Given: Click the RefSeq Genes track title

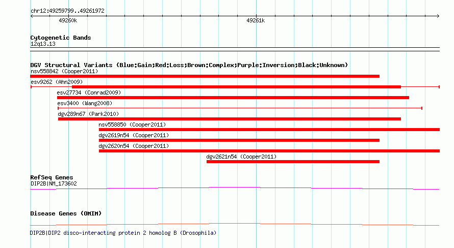Looking at the screenshot, I should [52, 178].
